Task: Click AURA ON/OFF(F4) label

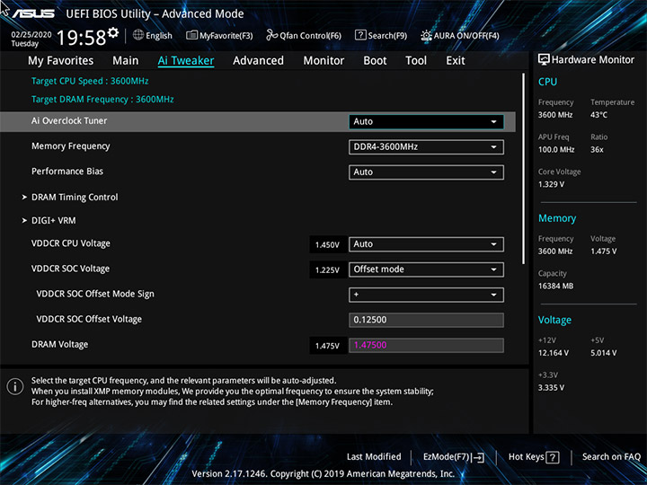Action: coord(466,36)
